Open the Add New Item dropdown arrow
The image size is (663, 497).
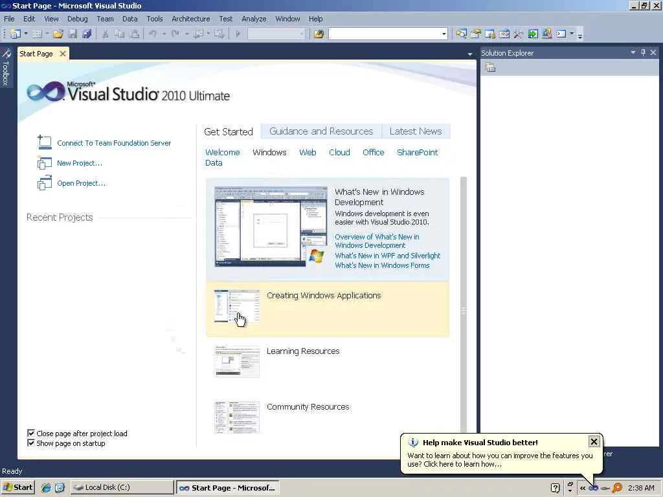coord(47,34)
